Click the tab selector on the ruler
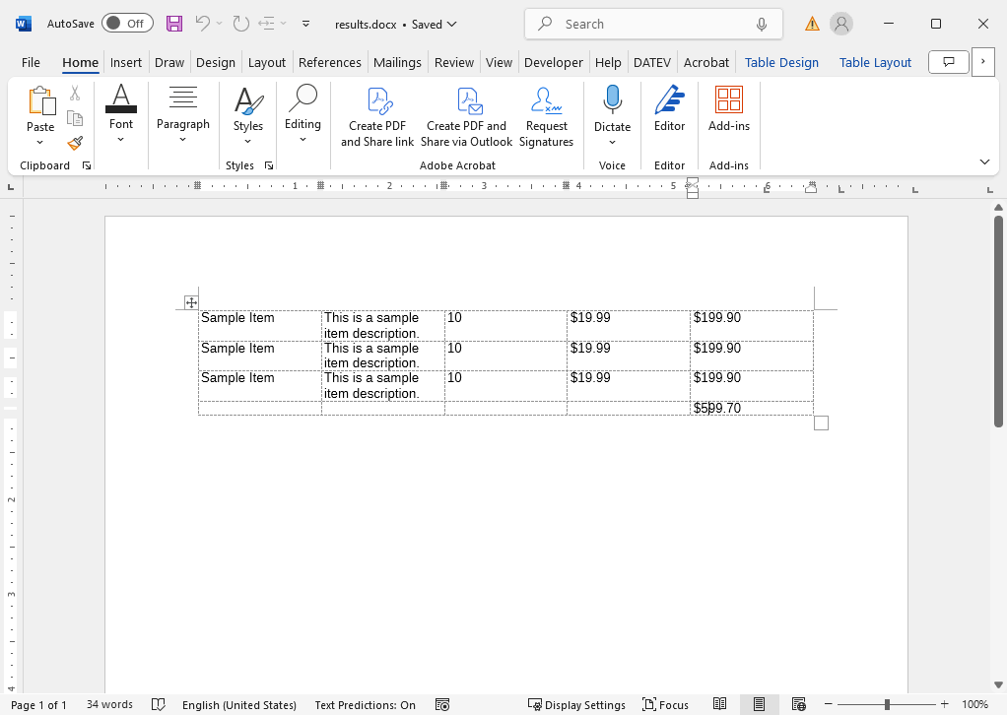The width and height of the screenshot is (1007, 715). pos(10,187)
